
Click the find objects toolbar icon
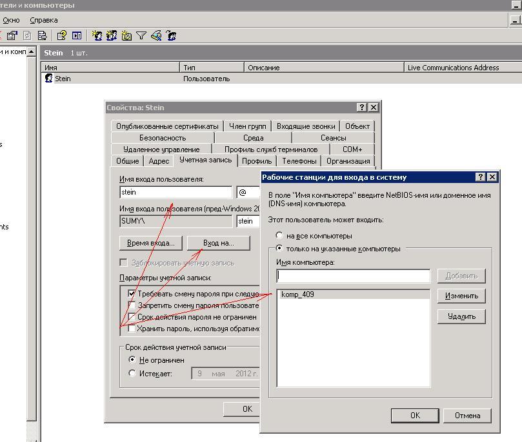coord(156,36)
